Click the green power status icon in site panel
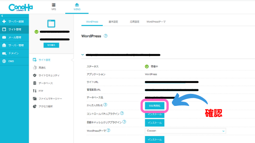255x143 pixels. click(x=36, y=32)
